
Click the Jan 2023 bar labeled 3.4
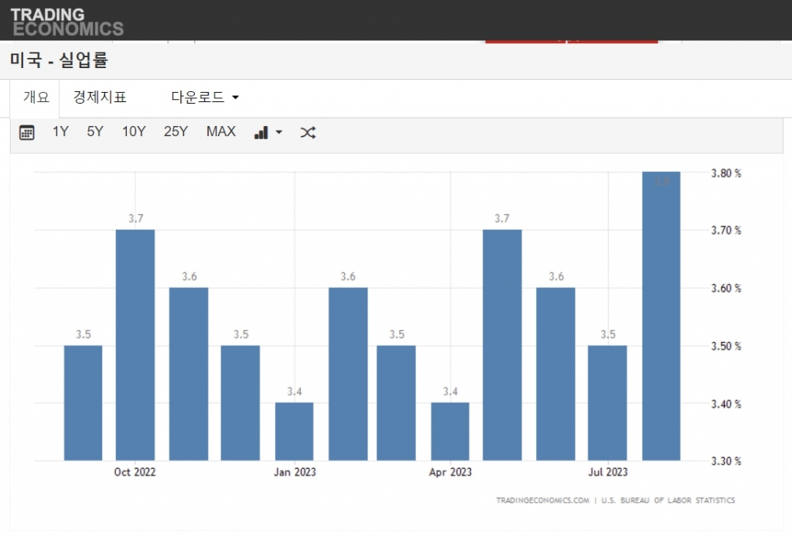click(x=294, y=431)
